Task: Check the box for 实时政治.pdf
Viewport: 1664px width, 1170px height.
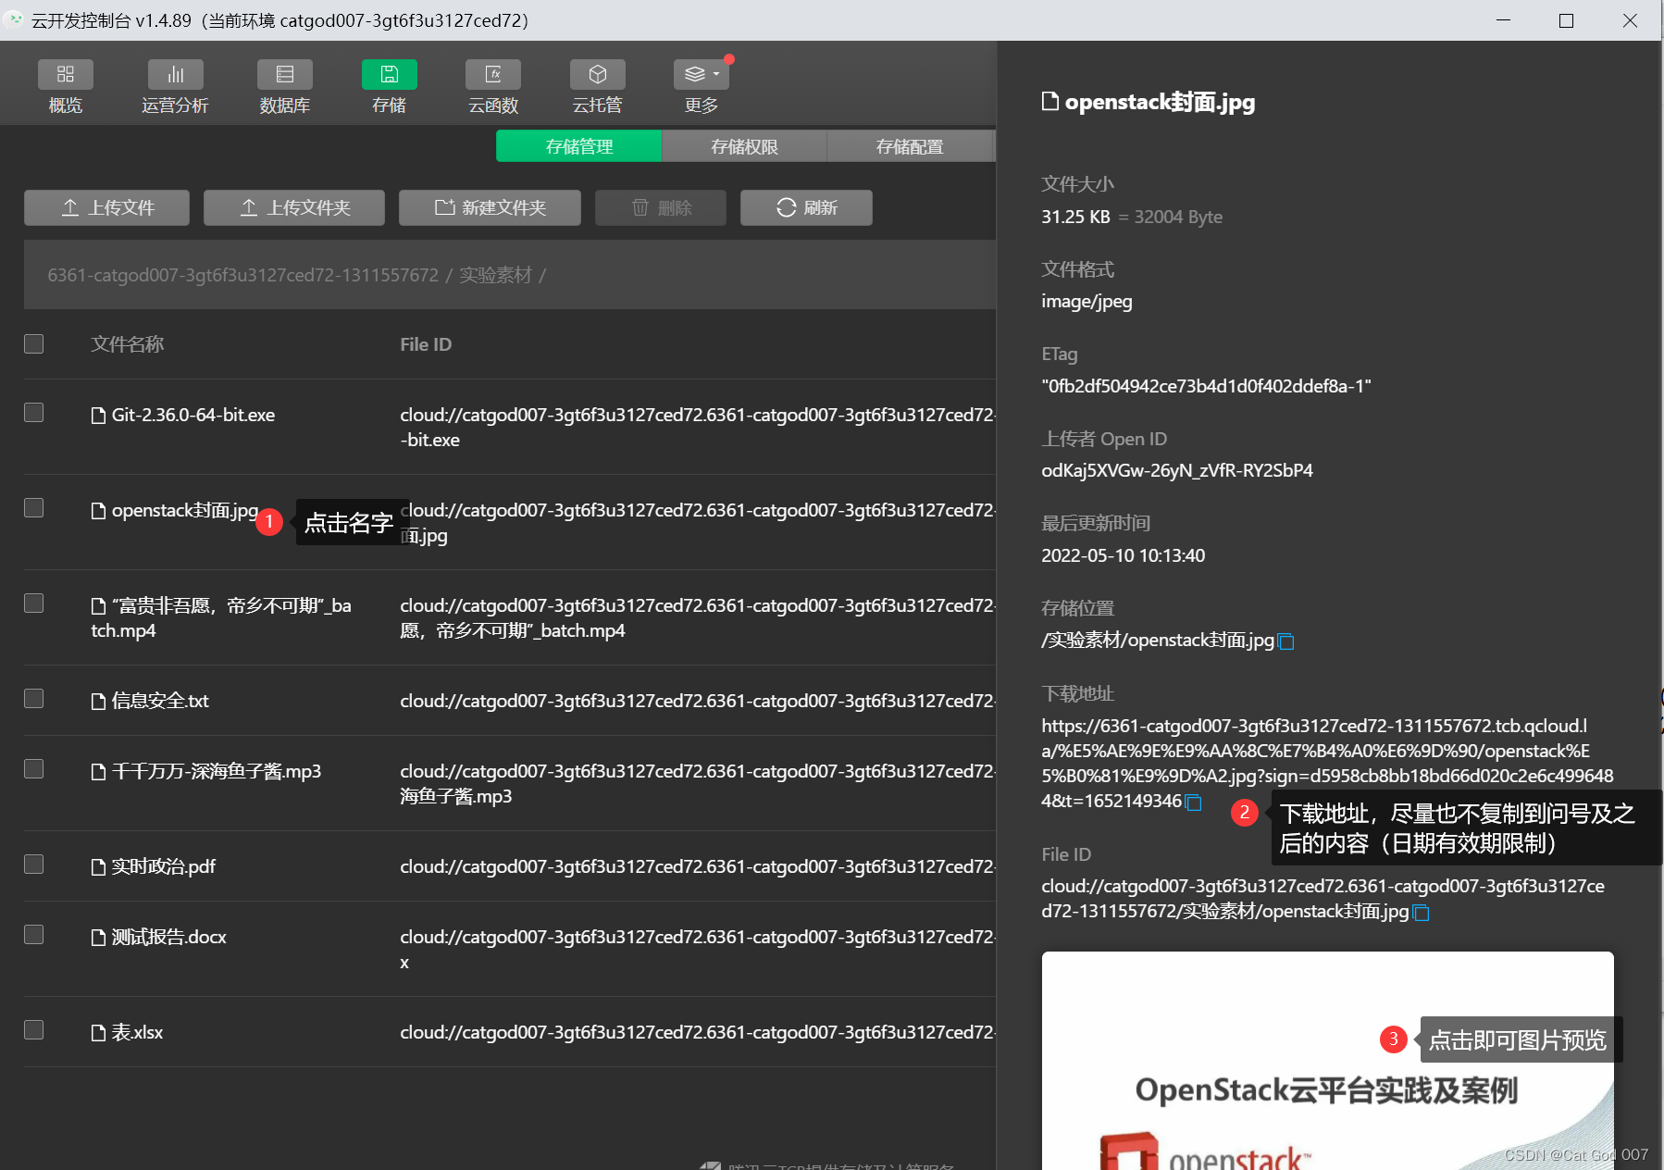Action: click(x=34, y=864)
